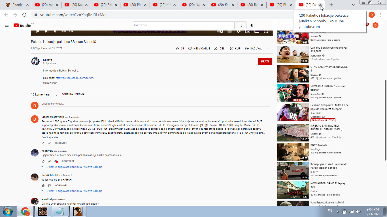Open the YouTube guide hamburger menu
Viewport: 387px width, 217px height.
(7, 25)
